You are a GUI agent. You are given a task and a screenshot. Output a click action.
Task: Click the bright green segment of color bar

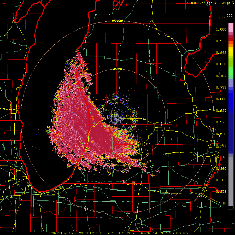pyautogui.click(x=231, y=71)
